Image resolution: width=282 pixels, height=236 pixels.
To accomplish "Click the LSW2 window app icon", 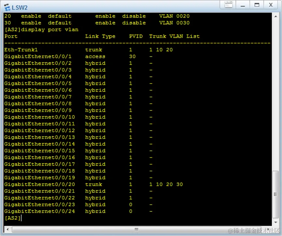I will (x=7, y=7).
